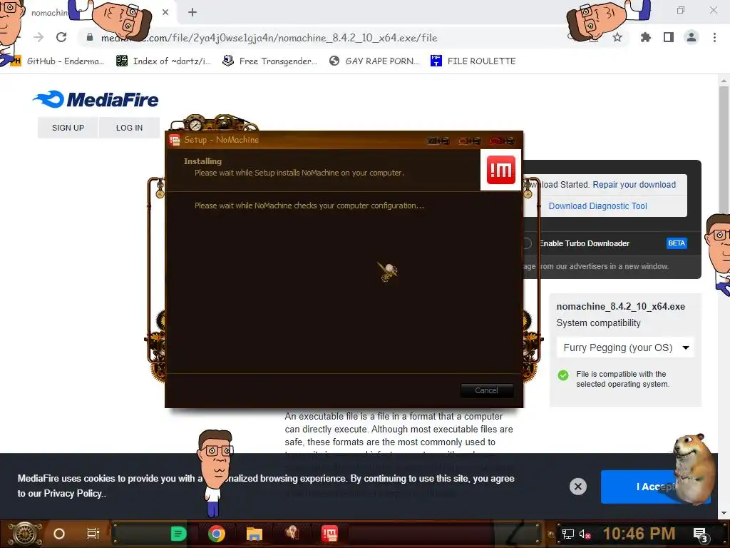Screen dimensions: 730x548
Task: Click the scrollbar down arrow
Action: 723,513
